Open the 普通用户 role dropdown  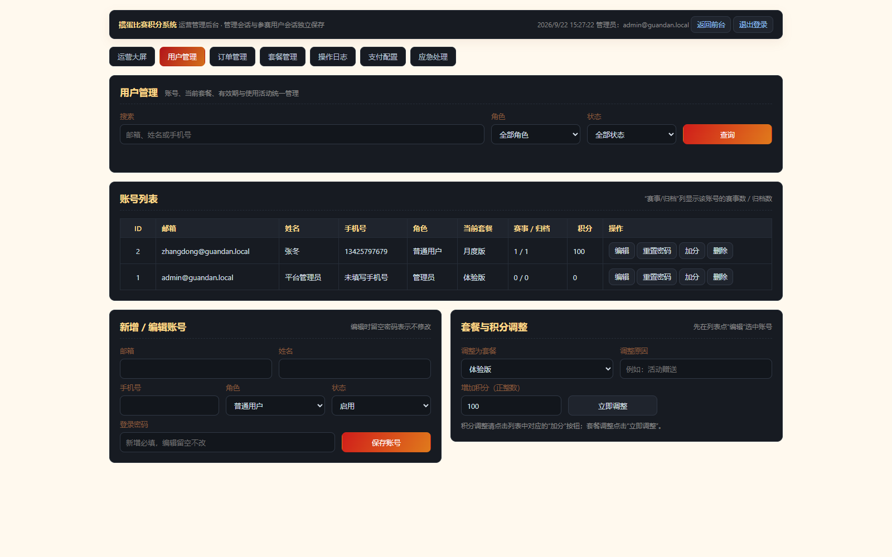point(275,405)
